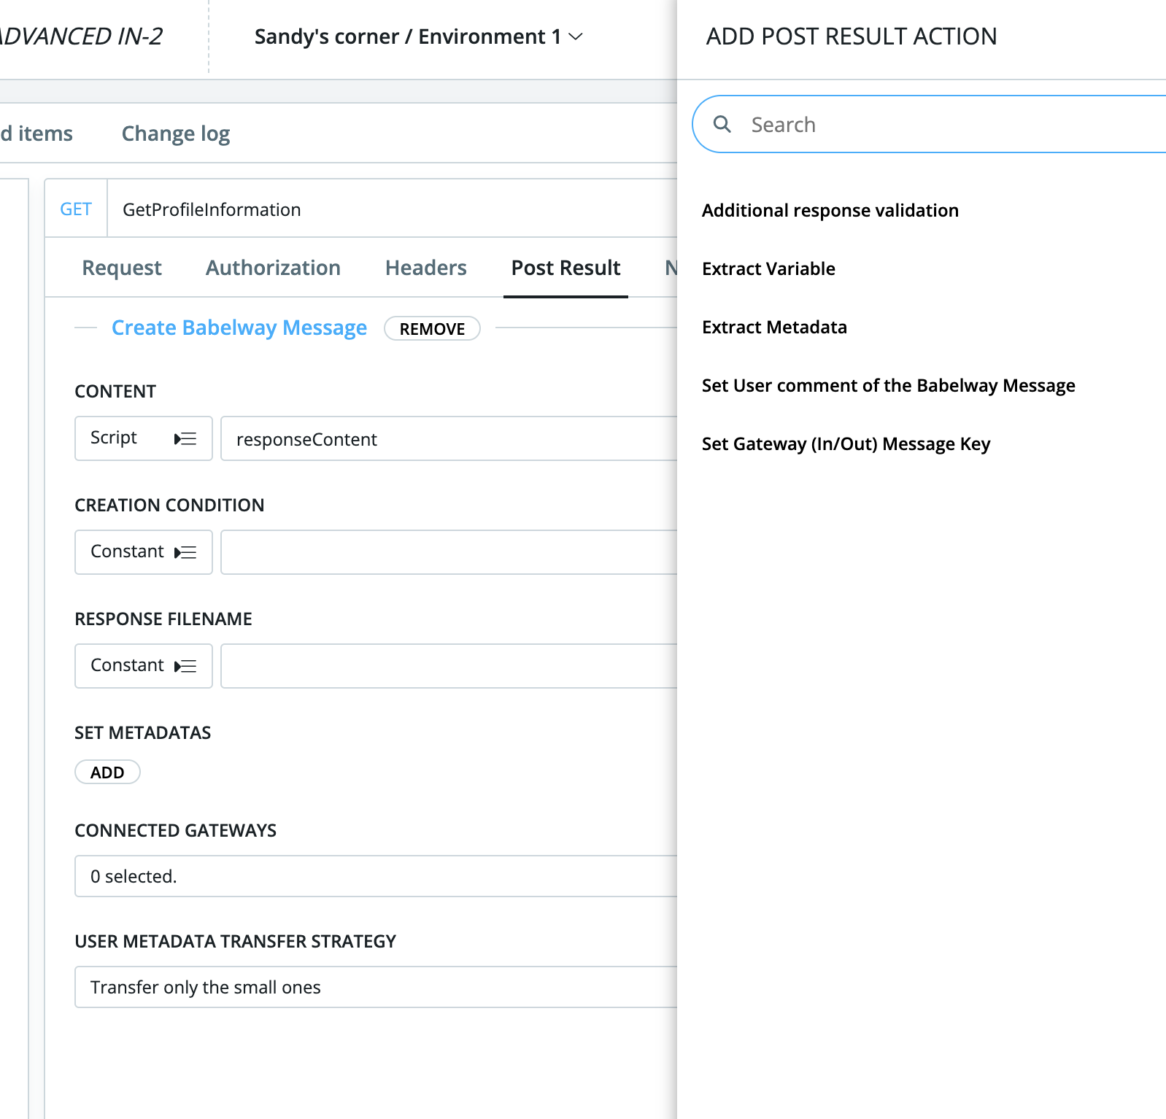Open User Metadata Transfer Strategy dropdown
Viewport: 1166px width, 1119px height.
point(375,987)
